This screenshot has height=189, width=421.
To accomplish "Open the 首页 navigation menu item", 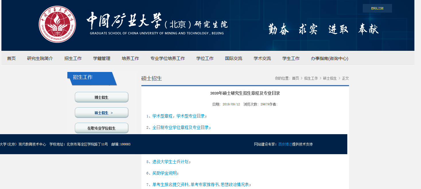I will [x=11, y=59].
